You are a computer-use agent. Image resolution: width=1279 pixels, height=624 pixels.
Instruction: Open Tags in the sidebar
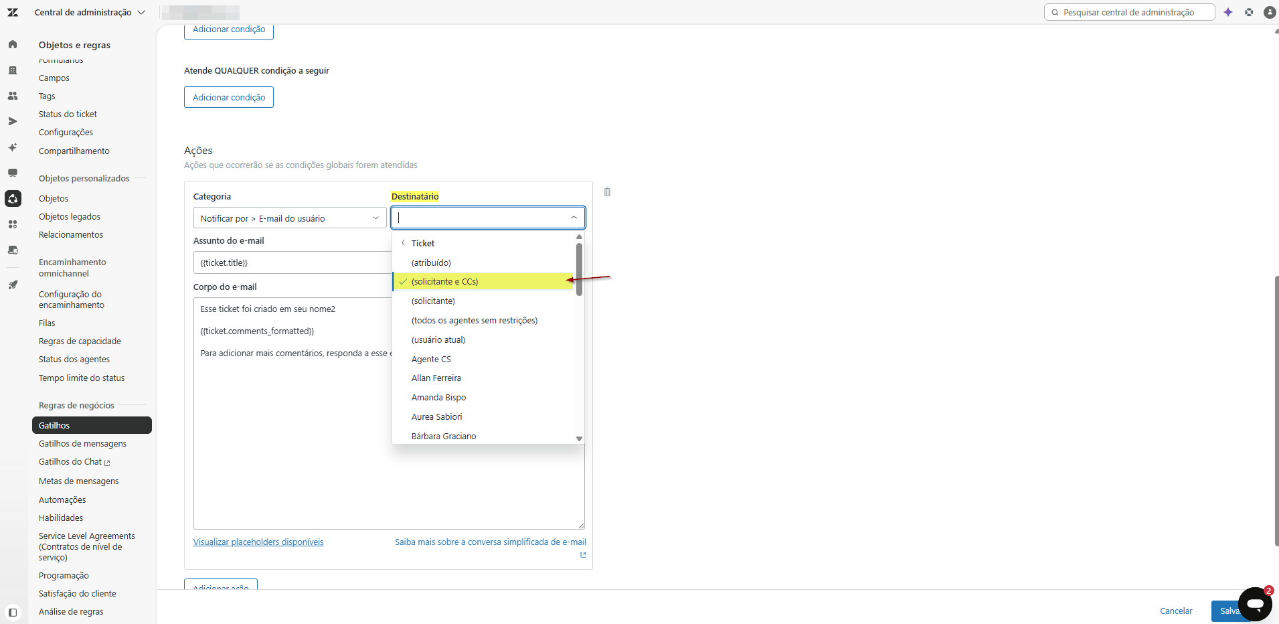tap(47, 96)
